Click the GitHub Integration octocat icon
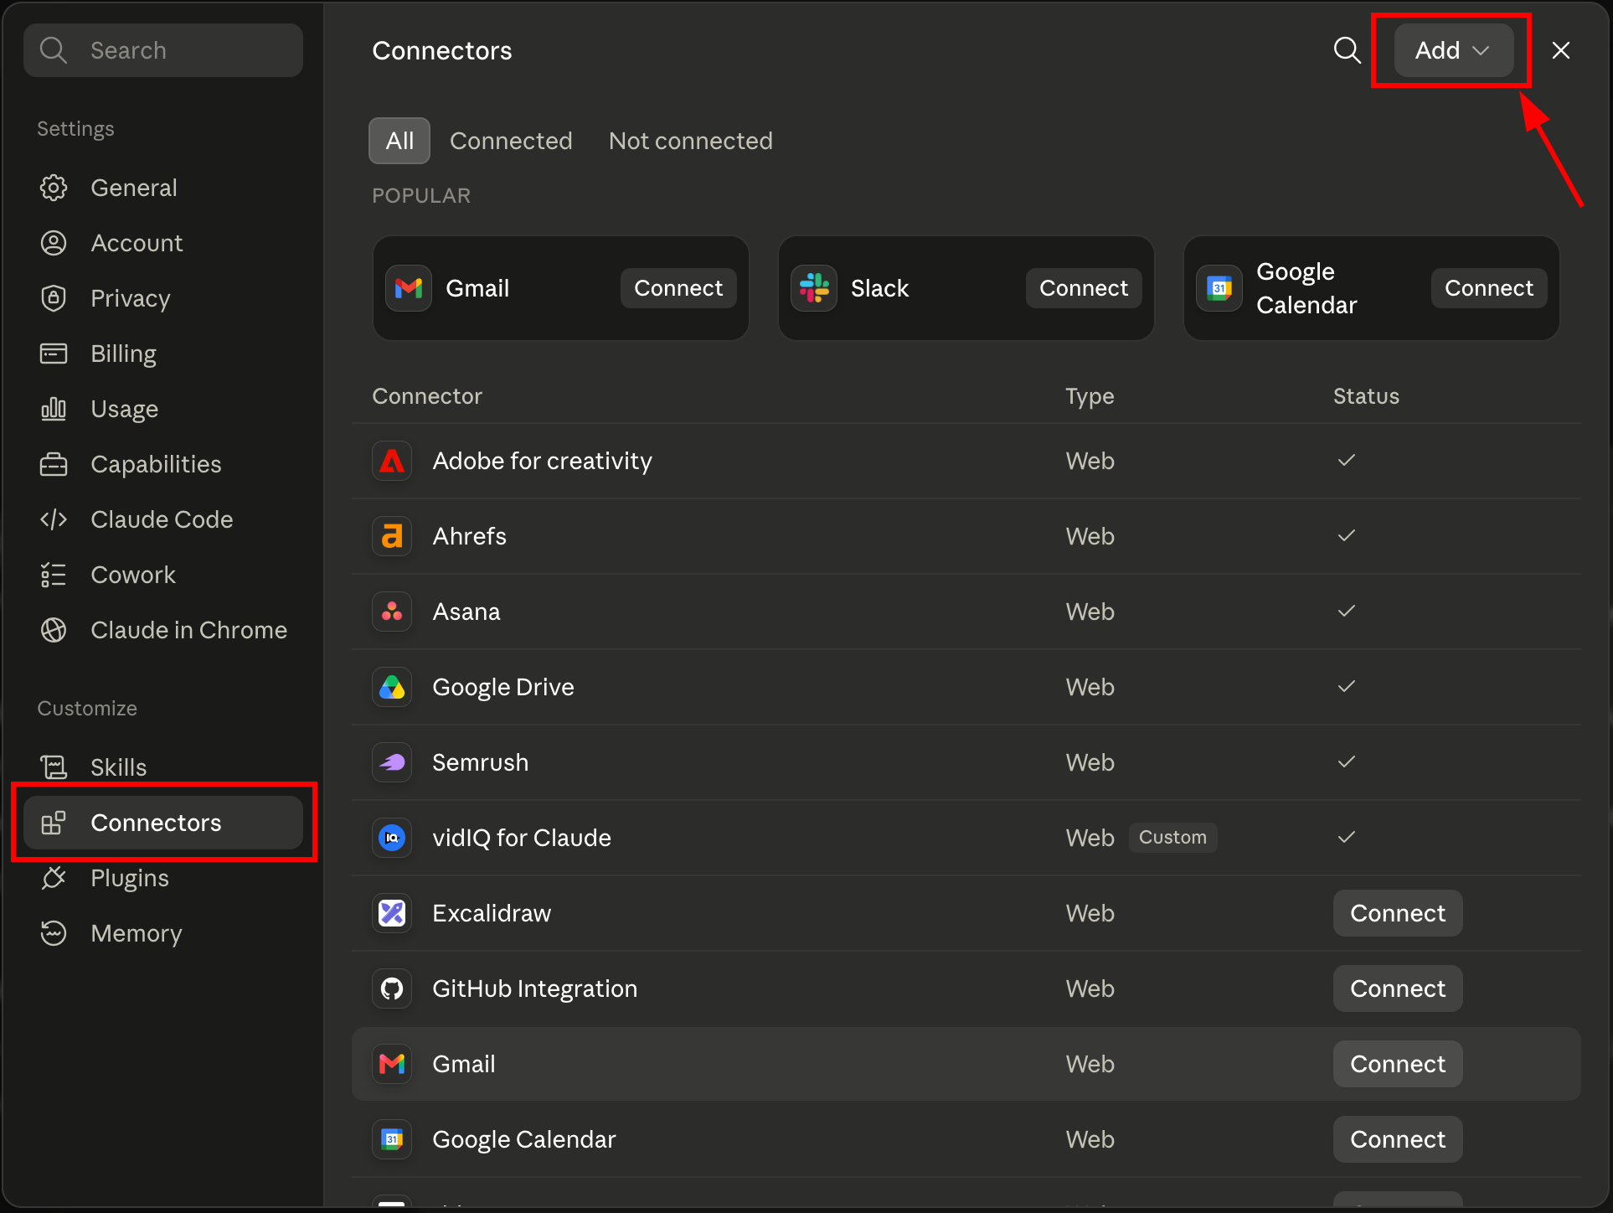Screen dimensions: 1613x1213 click(392, 988)
